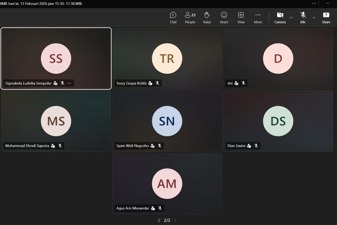Click the muted mic icon for Tozzy Guspa Robbi
Screen dimensions: 337x225
(x=158, y=83)
